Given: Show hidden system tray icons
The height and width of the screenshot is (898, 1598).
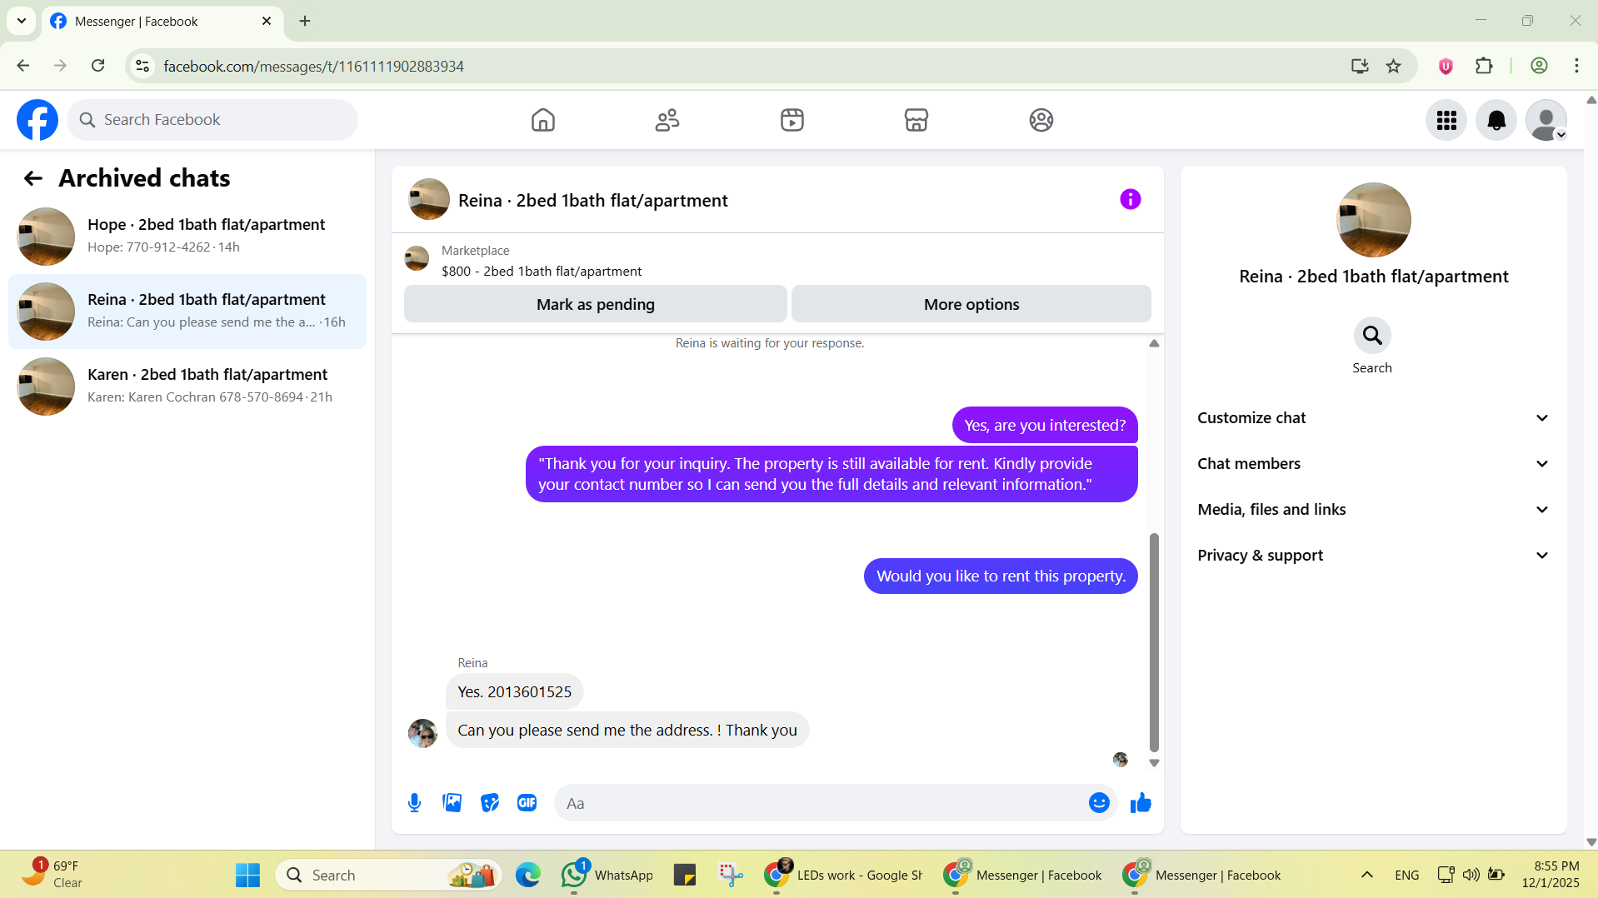Looking at the screenshot, I should pyautogui.click(x=1366, y=875).
